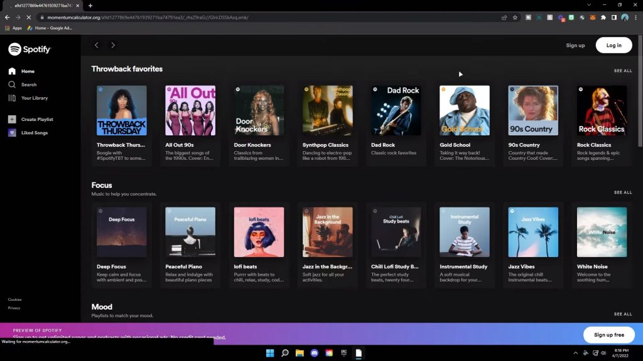Toggle the browser side panel icon
Screen dimensions: 643x361
pyautogui.click(x=614, y=18)
